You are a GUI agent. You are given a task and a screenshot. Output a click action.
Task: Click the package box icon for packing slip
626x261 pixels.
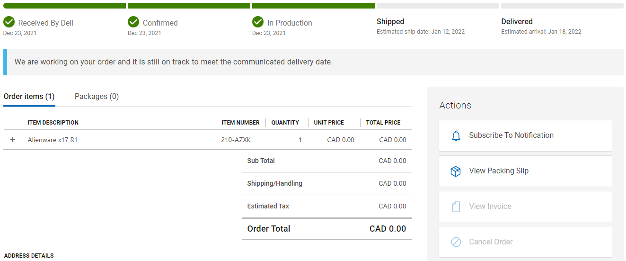(x=456, y=171)
